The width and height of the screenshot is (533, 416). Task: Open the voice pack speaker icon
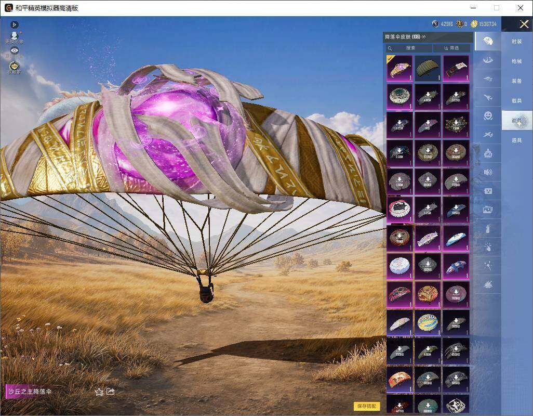(488, 172)
